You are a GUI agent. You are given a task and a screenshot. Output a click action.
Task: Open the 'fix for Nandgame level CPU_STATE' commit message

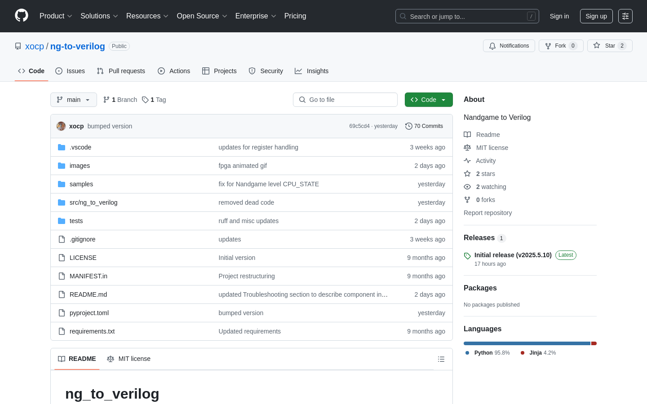click(269, 184)
